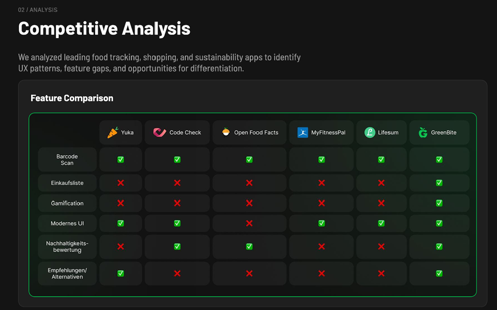Click the Barcode Scan checkmark for Open Food Facts
This screenshot has height=310, width=497.
(249, 160)
